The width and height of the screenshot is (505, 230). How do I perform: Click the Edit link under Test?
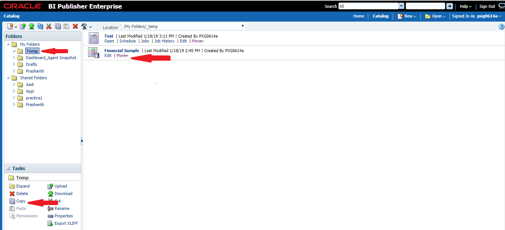(x=183, y=41)
